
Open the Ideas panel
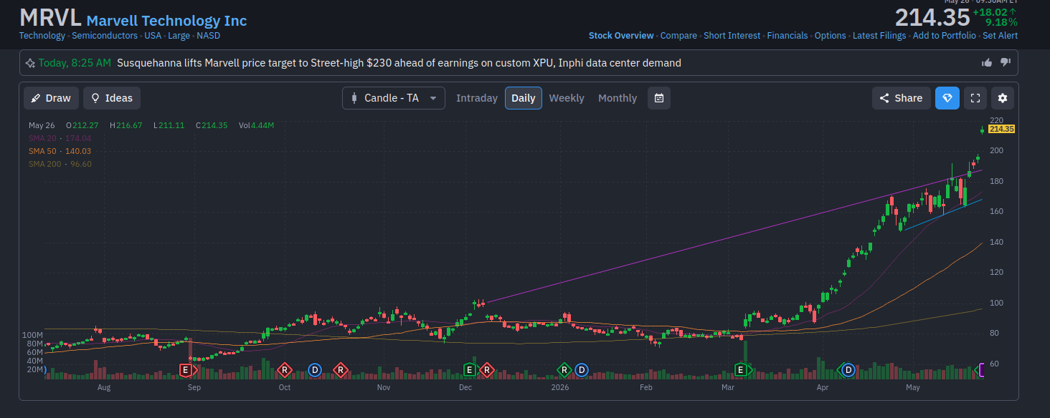click(x=112, y=98)
